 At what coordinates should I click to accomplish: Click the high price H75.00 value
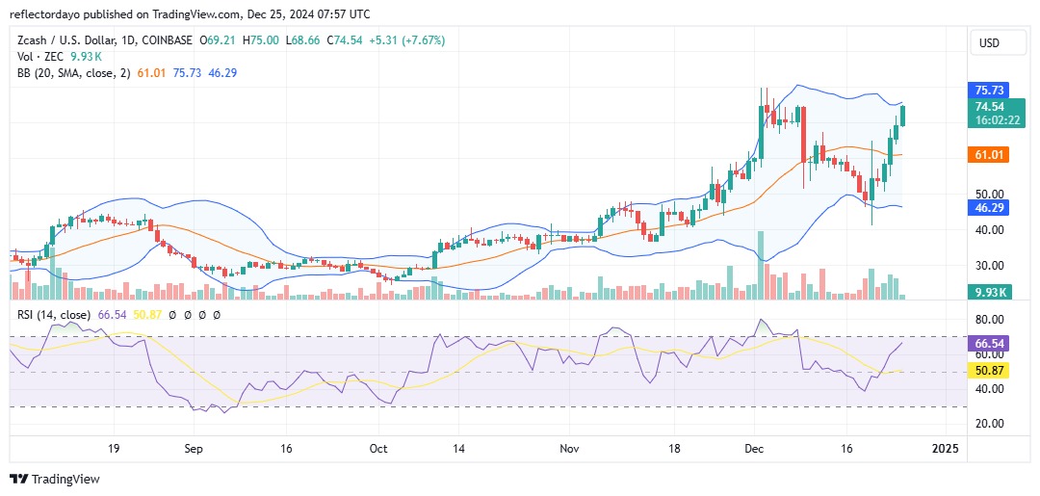coord(262,40)
